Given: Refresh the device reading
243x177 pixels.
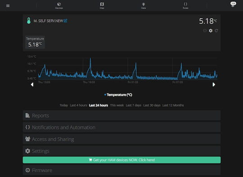Looking at the screenshot, I should 216,31.
